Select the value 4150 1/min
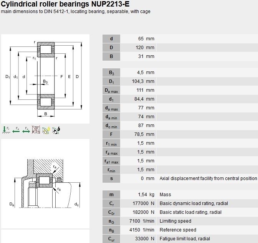This screenshot has width=258, height=243. click(142, 230)
